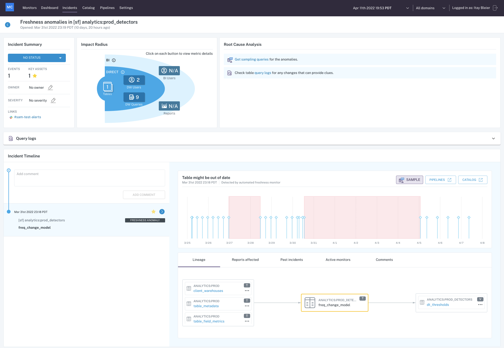The height and width of the screenshot is (348, 504).
Task: Open the client_warehouses table link
Action: pos(208,291)
